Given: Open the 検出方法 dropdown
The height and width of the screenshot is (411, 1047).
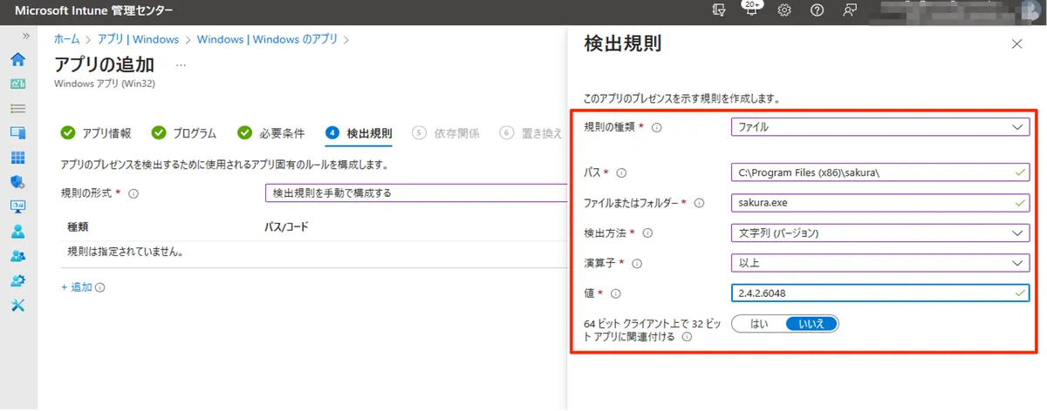Looking at the screenshot, I should [880, 232].
